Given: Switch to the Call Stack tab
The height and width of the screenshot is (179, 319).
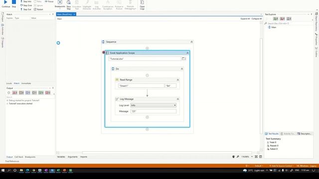Looking at the screenshot, I should point(19,157).
